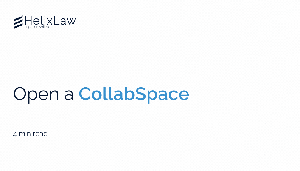The image size is (300, 171).
Task: Click 'Space' portion of the blue title
Action: tap(162, 95)
